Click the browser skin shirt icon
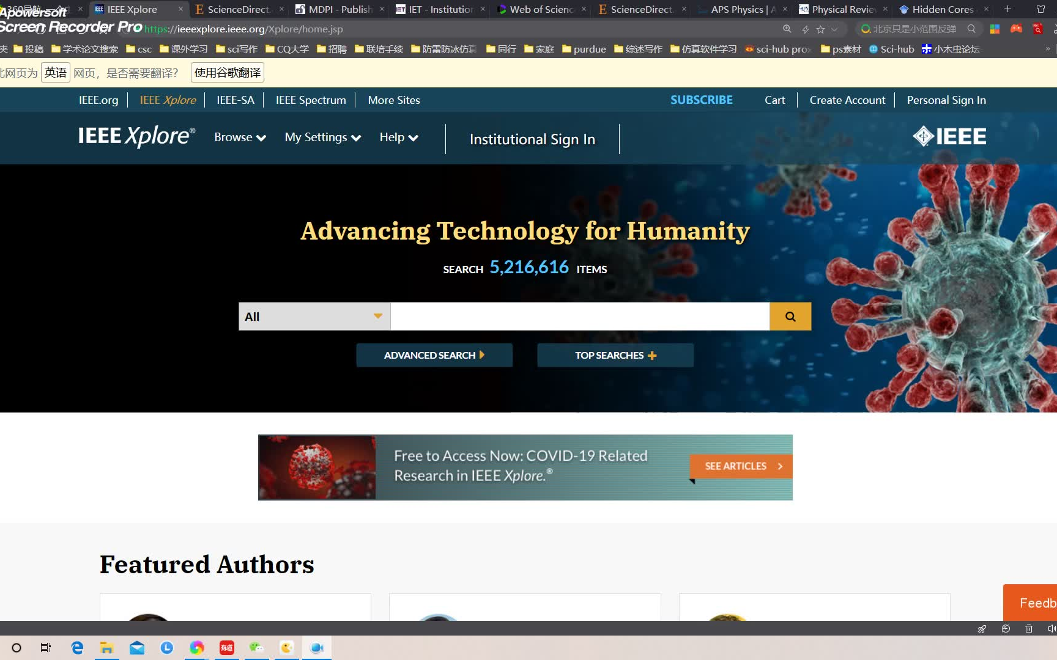Viewport: 1057px width, 660px height. pos(1040,9)
